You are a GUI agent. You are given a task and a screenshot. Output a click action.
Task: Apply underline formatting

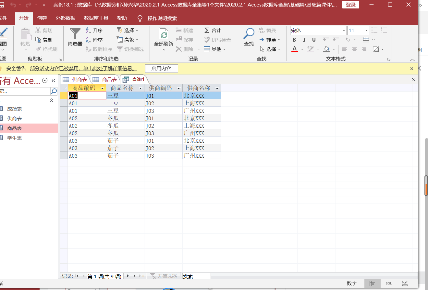(314, 40)
